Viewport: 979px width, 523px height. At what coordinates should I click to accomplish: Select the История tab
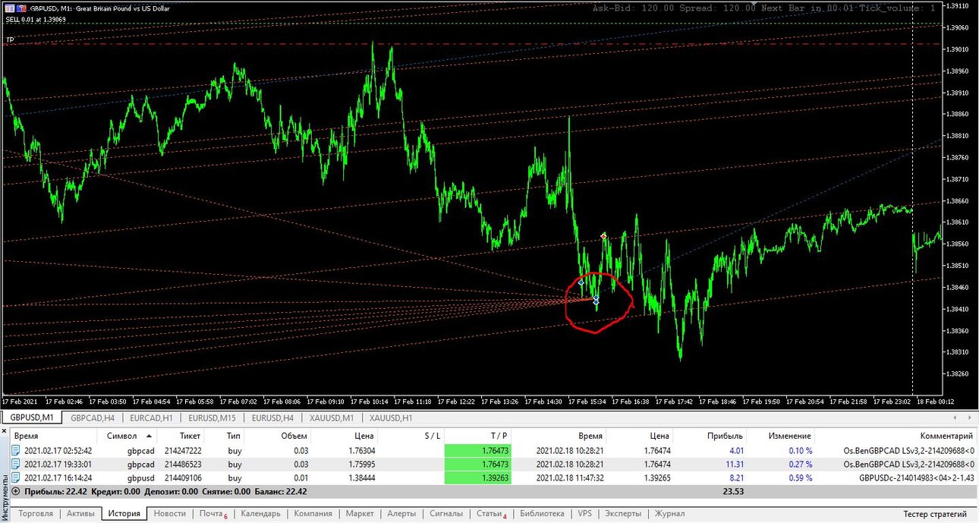124,514
